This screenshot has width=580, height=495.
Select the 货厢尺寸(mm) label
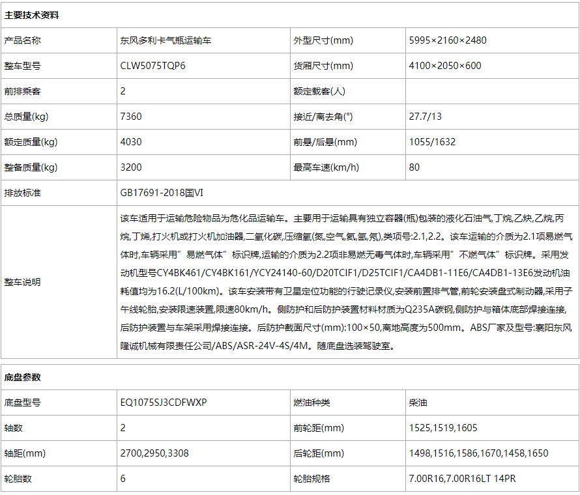point(323,66)
